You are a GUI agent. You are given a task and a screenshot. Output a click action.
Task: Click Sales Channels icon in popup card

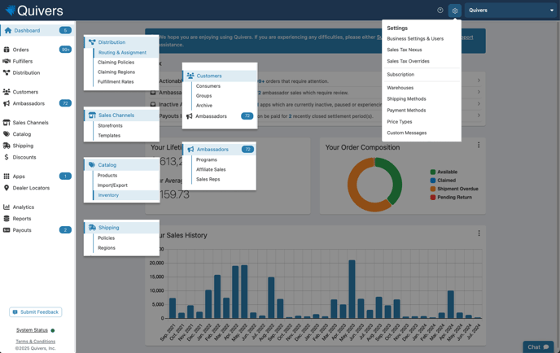[92, 115]
